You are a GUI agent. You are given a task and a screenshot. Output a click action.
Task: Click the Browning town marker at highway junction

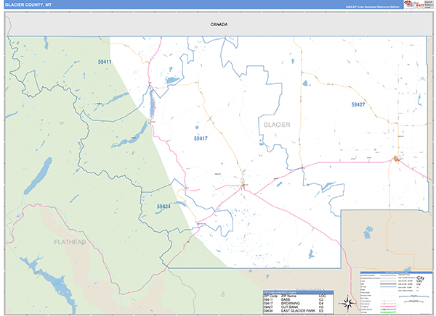click(x=243, y=185)
